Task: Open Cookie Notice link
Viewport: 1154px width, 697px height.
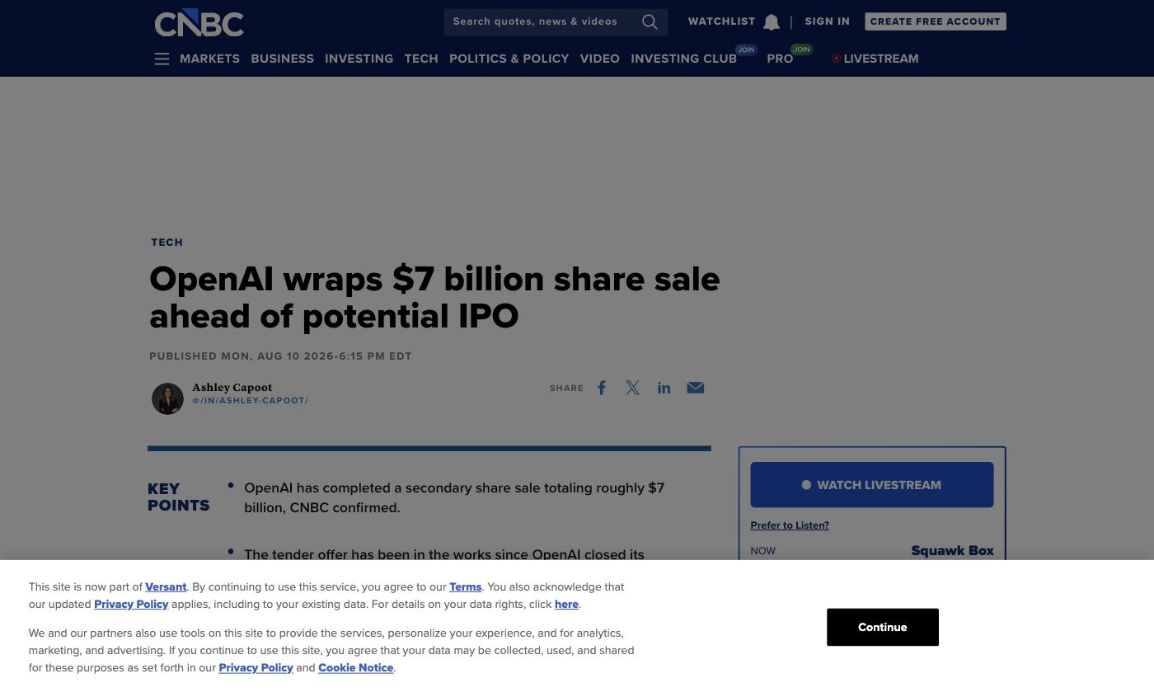Action: coord(355,668)
